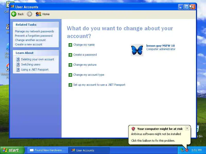206x154 pixels.
Task: Choose Change my name
Action: [x=84, y=45]
